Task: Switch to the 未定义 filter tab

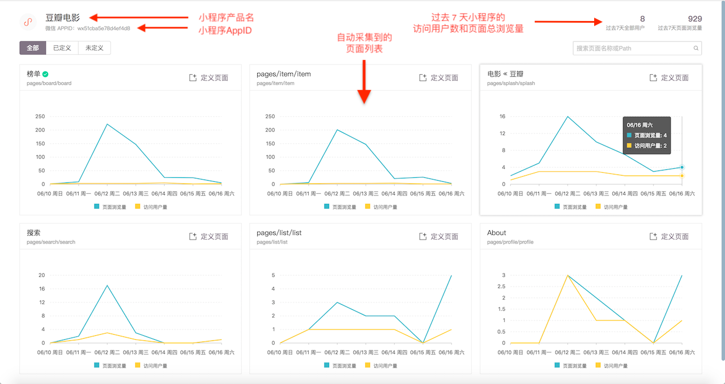Action: click(94, 48)
